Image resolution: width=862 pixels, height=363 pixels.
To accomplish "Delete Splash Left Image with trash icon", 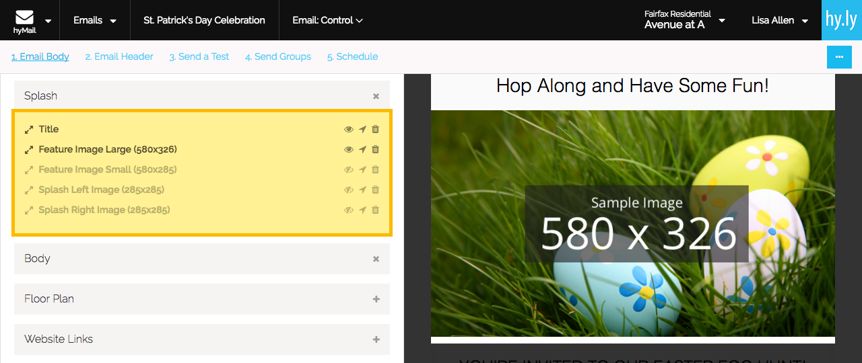I will [x=376, y=190].
